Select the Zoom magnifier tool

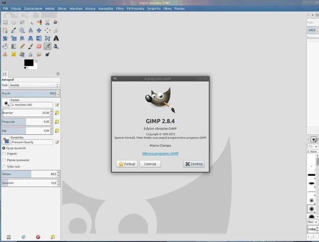(22, 30)
